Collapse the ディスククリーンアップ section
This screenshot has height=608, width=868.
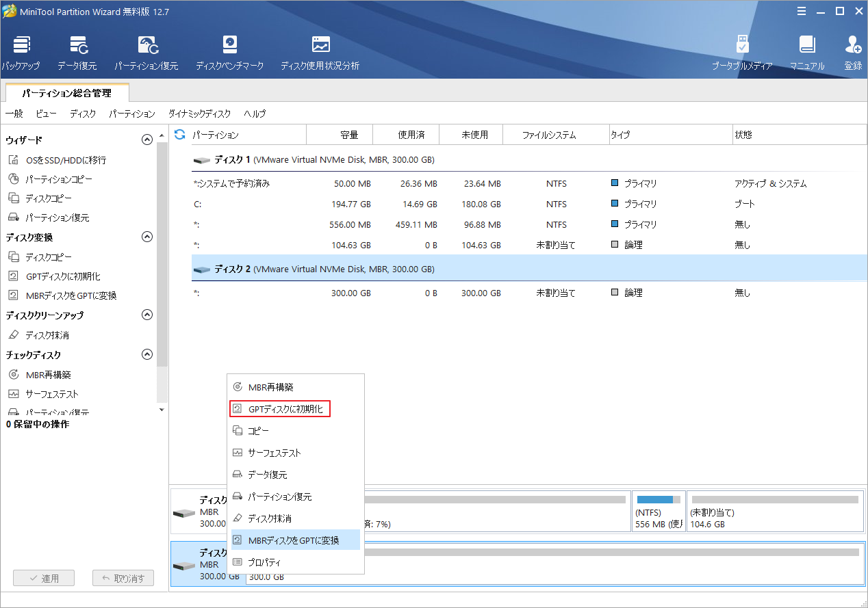146,315
